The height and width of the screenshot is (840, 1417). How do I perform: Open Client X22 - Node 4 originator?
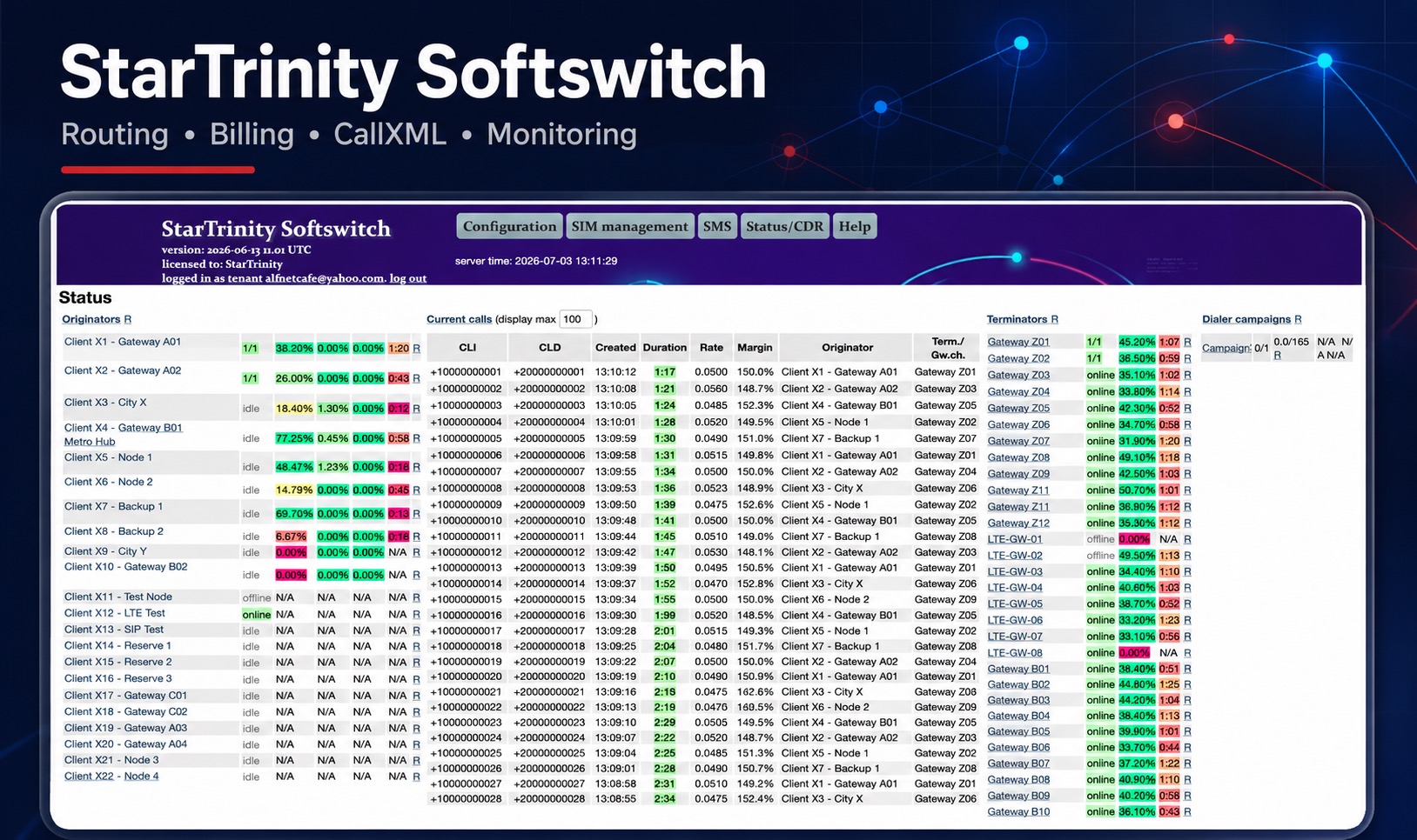111,777
